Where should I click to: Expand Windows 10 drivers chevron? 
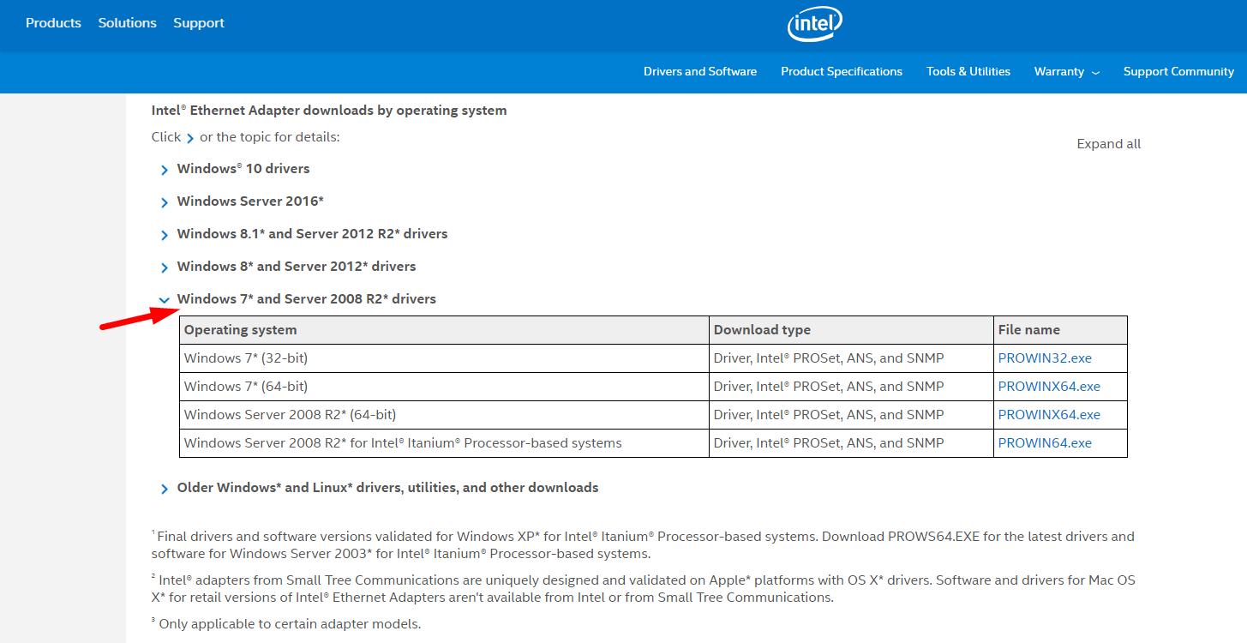[x=165, y=170]
